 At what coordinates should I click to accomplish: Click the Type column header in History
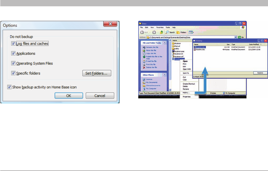pos(239,44)
